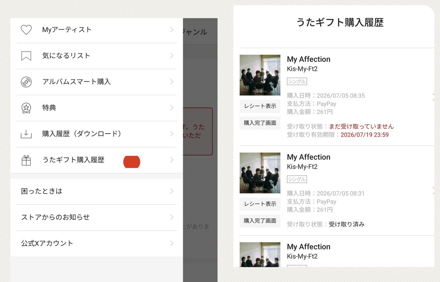Click the My Affection title of the 08:35 purchase

pyautogui.click(x=309, y=59)
